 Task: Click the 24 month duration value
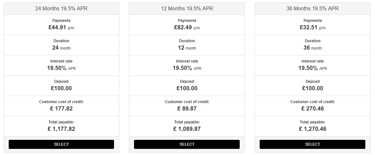(61, 48)
